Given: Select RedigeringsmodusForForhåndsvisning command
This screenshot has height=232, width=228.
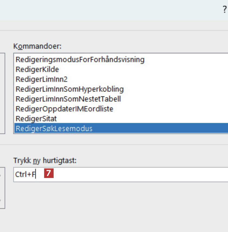Looking at the screenshot, I should point(80,59).
